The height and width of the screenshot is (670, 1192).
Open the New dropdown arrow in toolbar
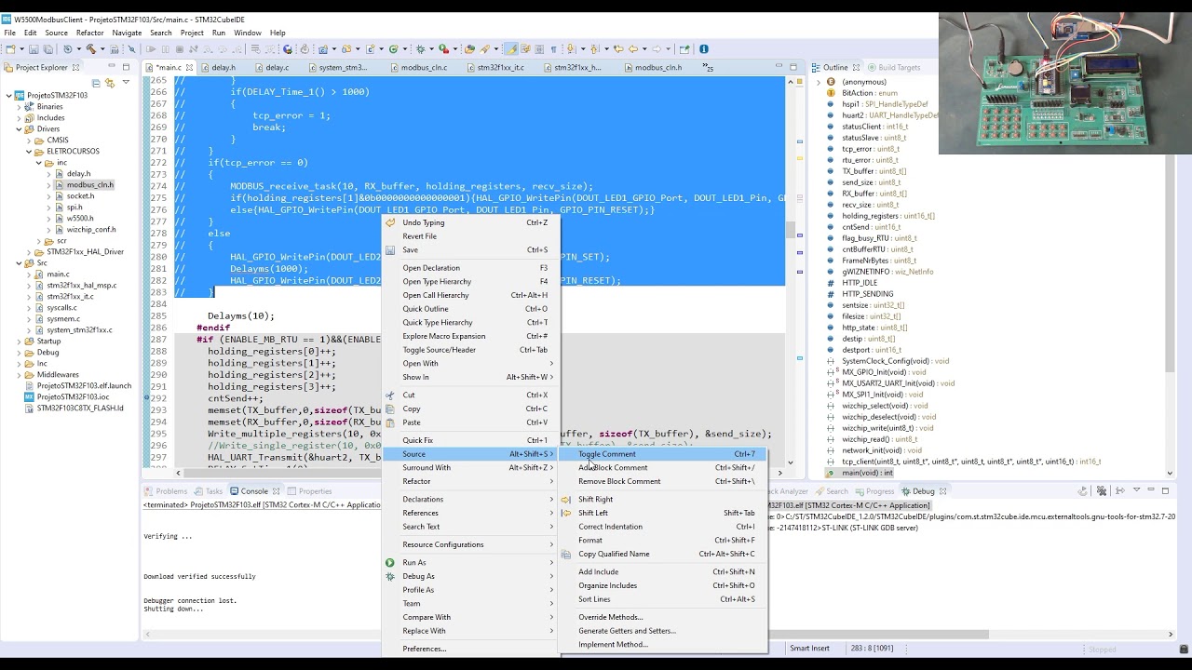coord(20,49)
